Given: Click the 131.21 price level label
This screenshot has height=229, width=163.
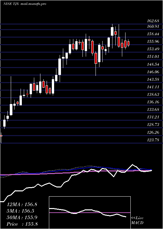Looking at the screenshot, I should [153, 117].
